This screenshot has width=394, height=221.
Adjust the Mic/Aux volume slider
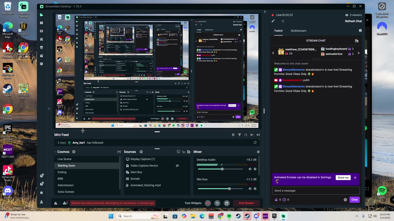pos(220,189)
